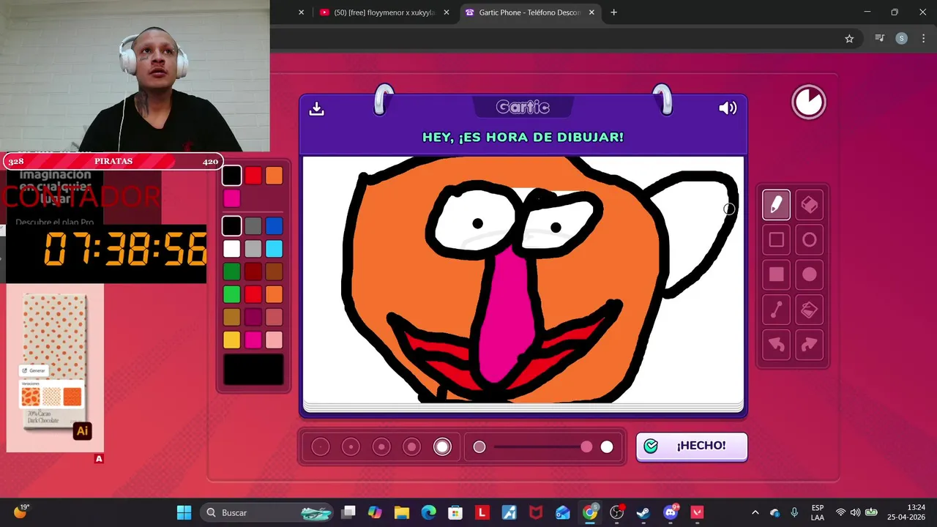Select the eraser tool
The width and height of the screenshot is (937, 527).
coord(809,205)
